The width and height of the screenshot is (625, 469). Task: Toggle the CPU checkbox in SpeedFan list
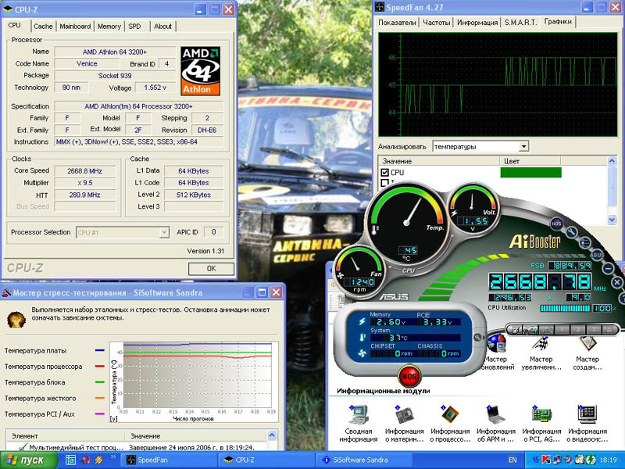pos(384,172)
